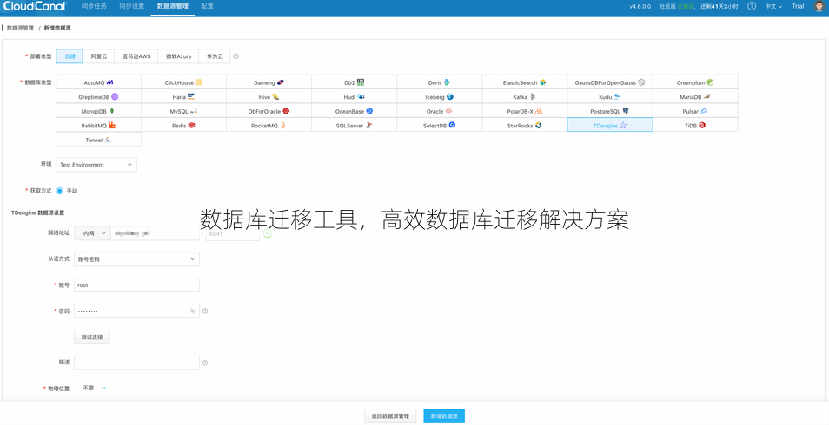The width and height of the screenshot is (829, 425).
Task: Choose 自建 deployment type
Action: coord(70,56)
